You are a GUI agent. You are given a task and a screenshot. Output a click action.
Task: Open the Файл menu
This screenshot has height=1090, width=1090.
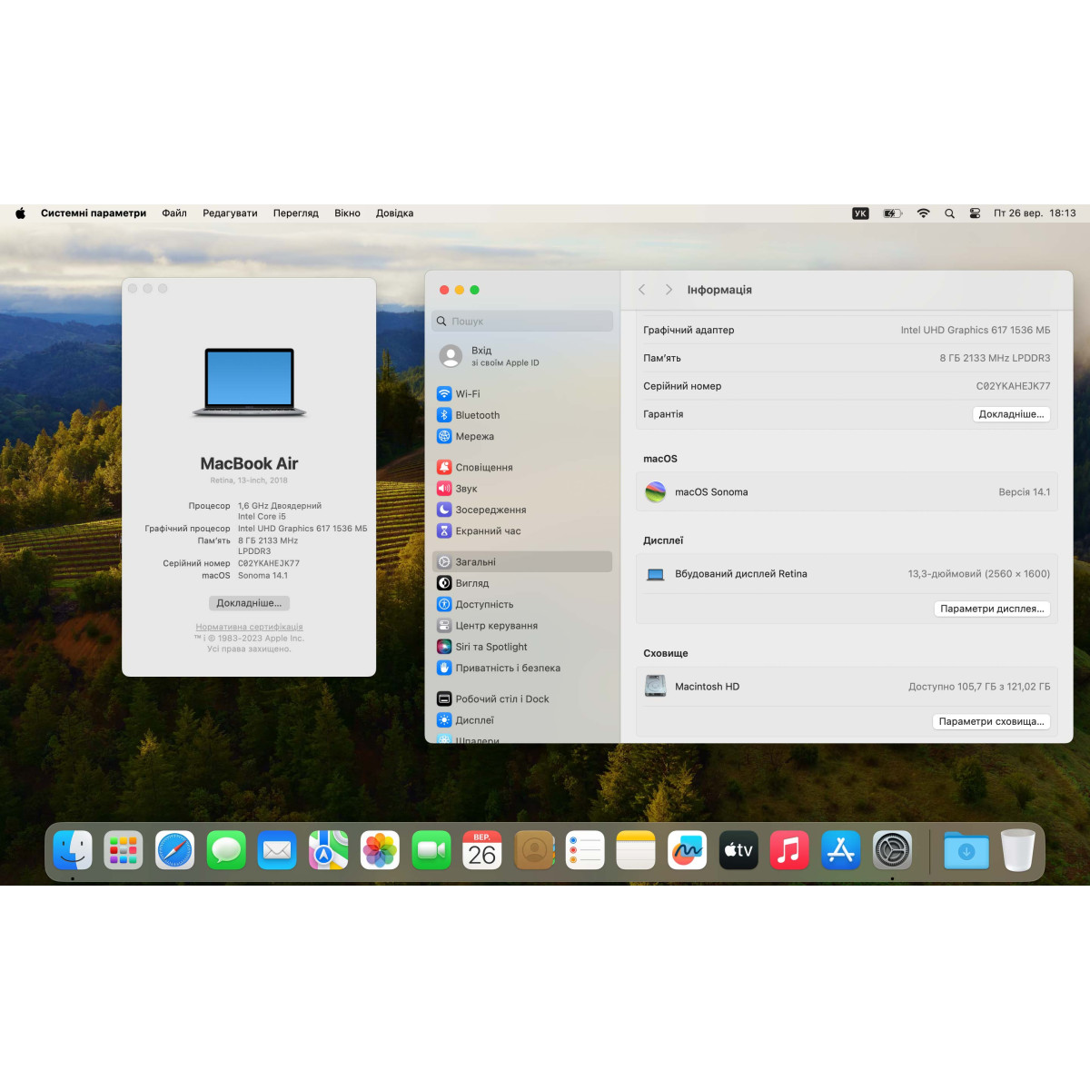point(174,213)
